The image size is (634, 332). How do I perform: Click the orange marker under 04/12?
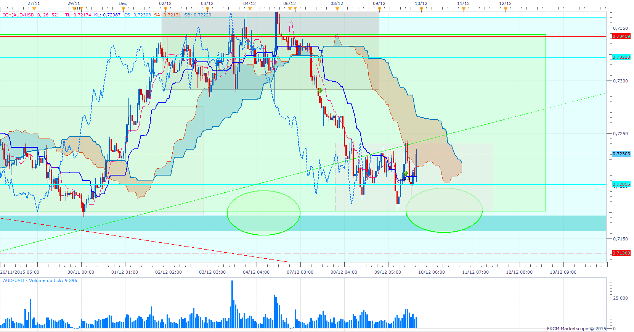point(250,9)
